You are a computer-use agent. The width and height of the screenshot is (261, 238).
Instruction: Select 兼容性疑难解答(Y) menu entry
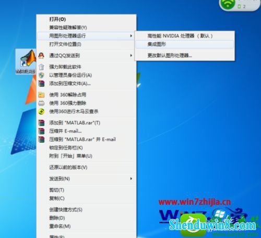[86, 28]
